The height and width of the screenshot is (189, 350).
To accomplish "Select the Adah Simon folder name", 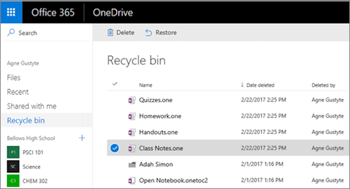I will point(156,164).
